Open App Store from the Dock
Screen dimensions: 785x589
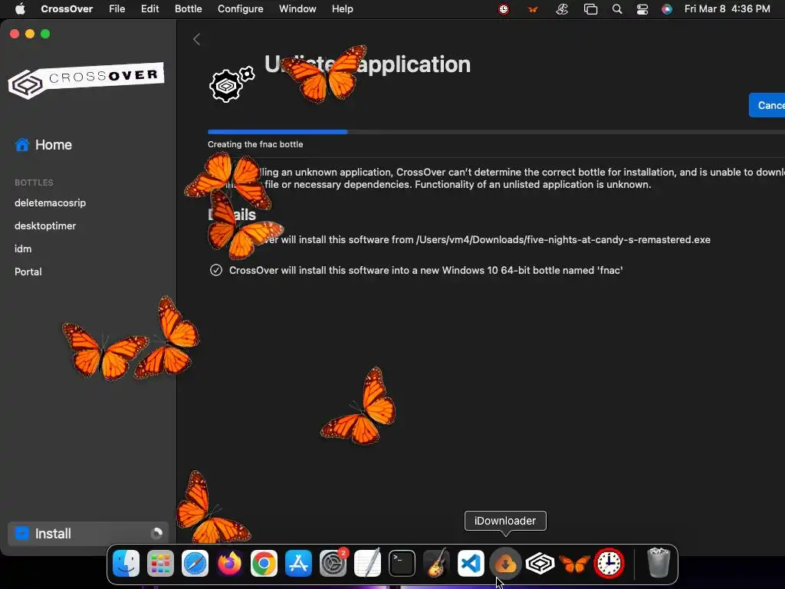[x=298, y=564]
